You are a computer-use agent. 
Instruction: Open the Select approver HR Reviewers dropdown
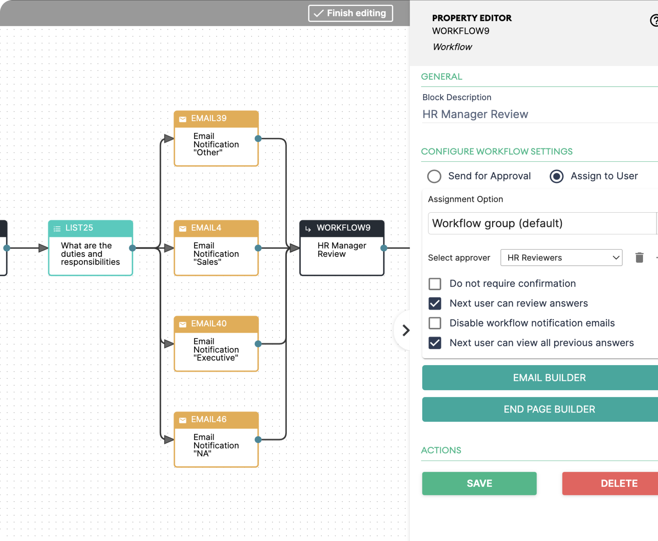tap(561, 258)
